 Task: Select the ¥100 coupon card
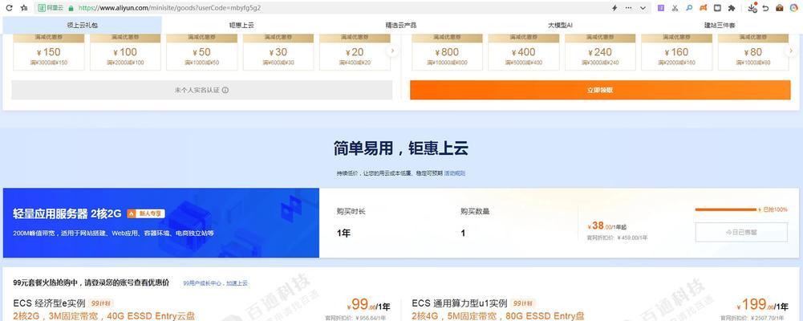[x=125, y=52]
